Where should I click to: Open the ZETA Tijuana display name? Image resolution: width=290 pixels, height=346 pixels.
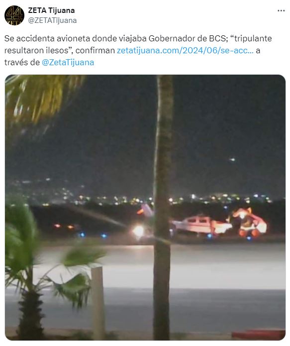(51, 10)
